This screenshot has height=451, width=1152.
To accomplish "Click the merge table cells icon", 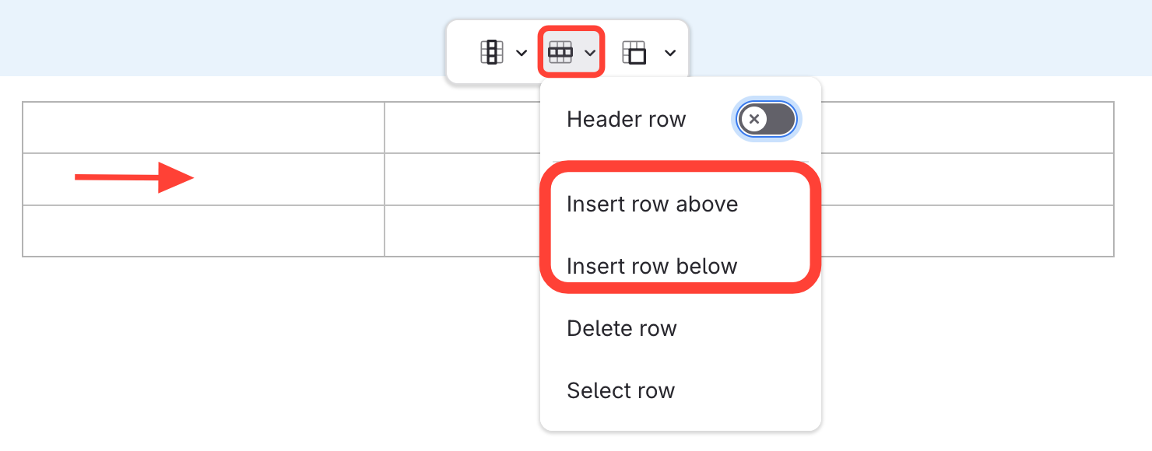I will click(634, 52).
